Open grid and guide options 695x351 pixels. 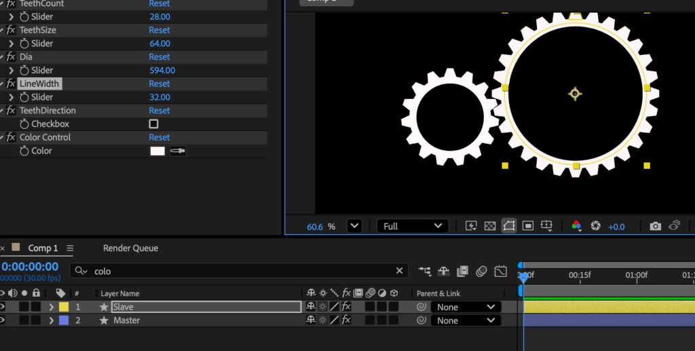coord(547,226)
